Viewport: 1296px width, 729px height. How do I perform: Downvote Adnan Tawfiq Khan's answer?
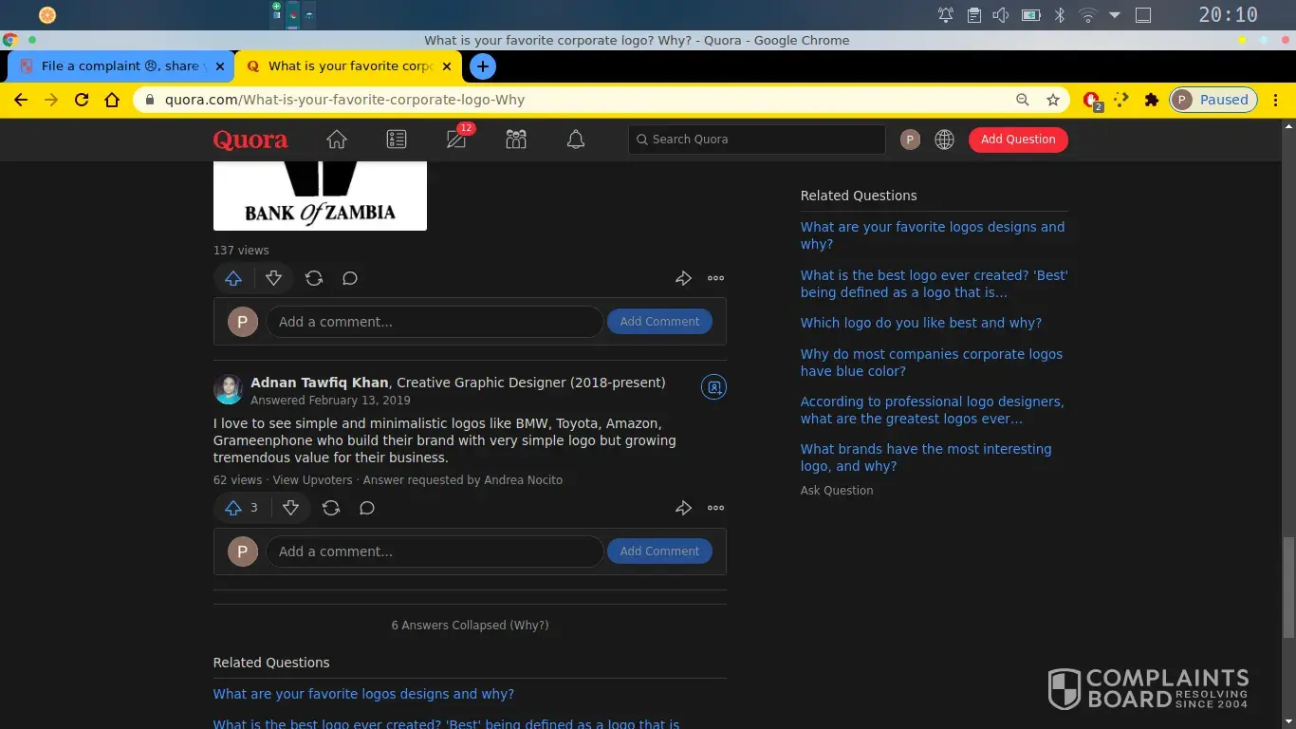[x=291, y=508]
